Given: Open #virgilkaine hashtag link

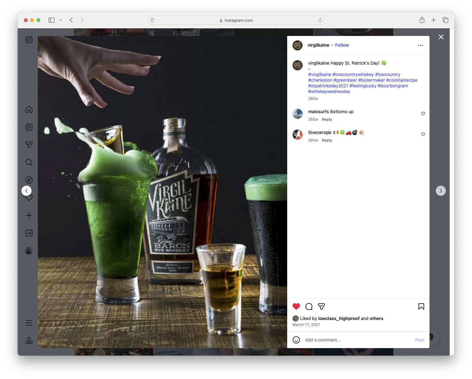Looking at the screenshot, I should [320, 74].
